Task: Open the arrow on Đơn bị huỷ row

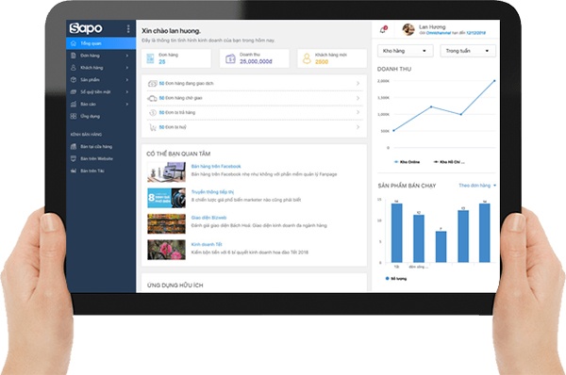Action: tap(358, 127)
